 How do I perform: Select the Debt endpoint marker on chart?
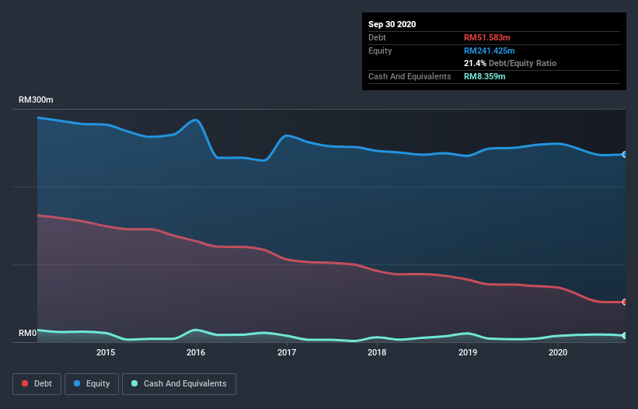click(x=625, y=302)
